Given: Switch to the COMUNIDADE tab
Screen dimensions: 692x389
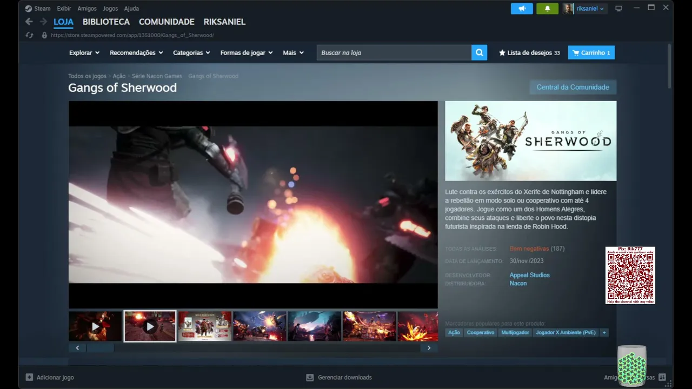Looking at the screenshot, I should (167, 22).
